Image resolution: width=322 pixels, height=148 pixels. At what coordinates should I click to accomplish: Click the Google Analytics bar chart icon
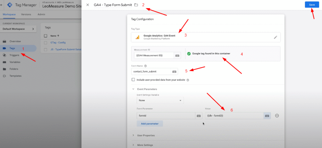(137, 37)
